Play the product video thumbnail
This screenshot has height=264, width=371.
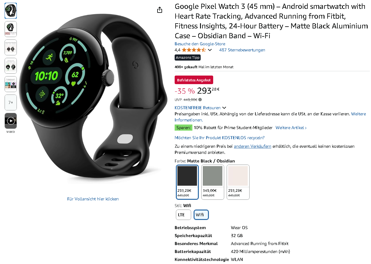click(x=11, y=121)
